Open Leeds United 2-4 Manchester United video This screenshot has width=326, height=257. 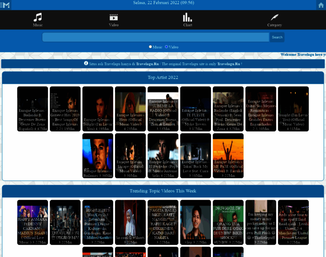click(x=293, y=223)
